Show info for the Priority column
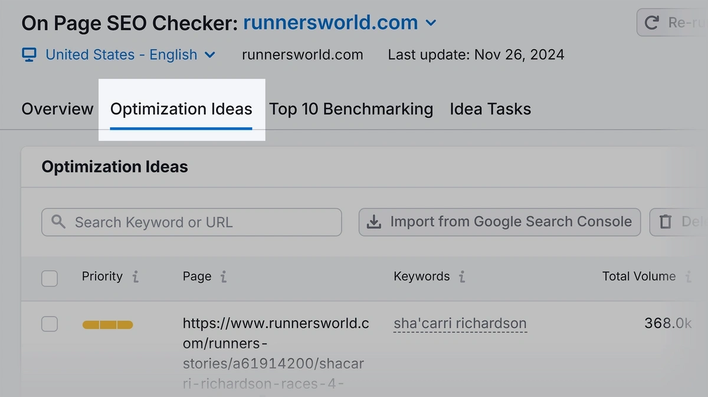The image size is (708, 397). (136, 277)
